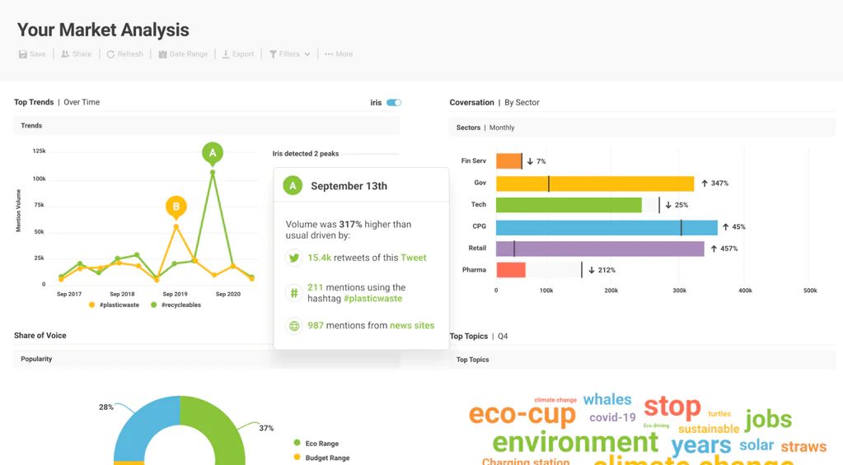Click the orange Fin Serv bar
This screenshot has height=465, width=843.
pyautogui.click(x=508, y=161)
